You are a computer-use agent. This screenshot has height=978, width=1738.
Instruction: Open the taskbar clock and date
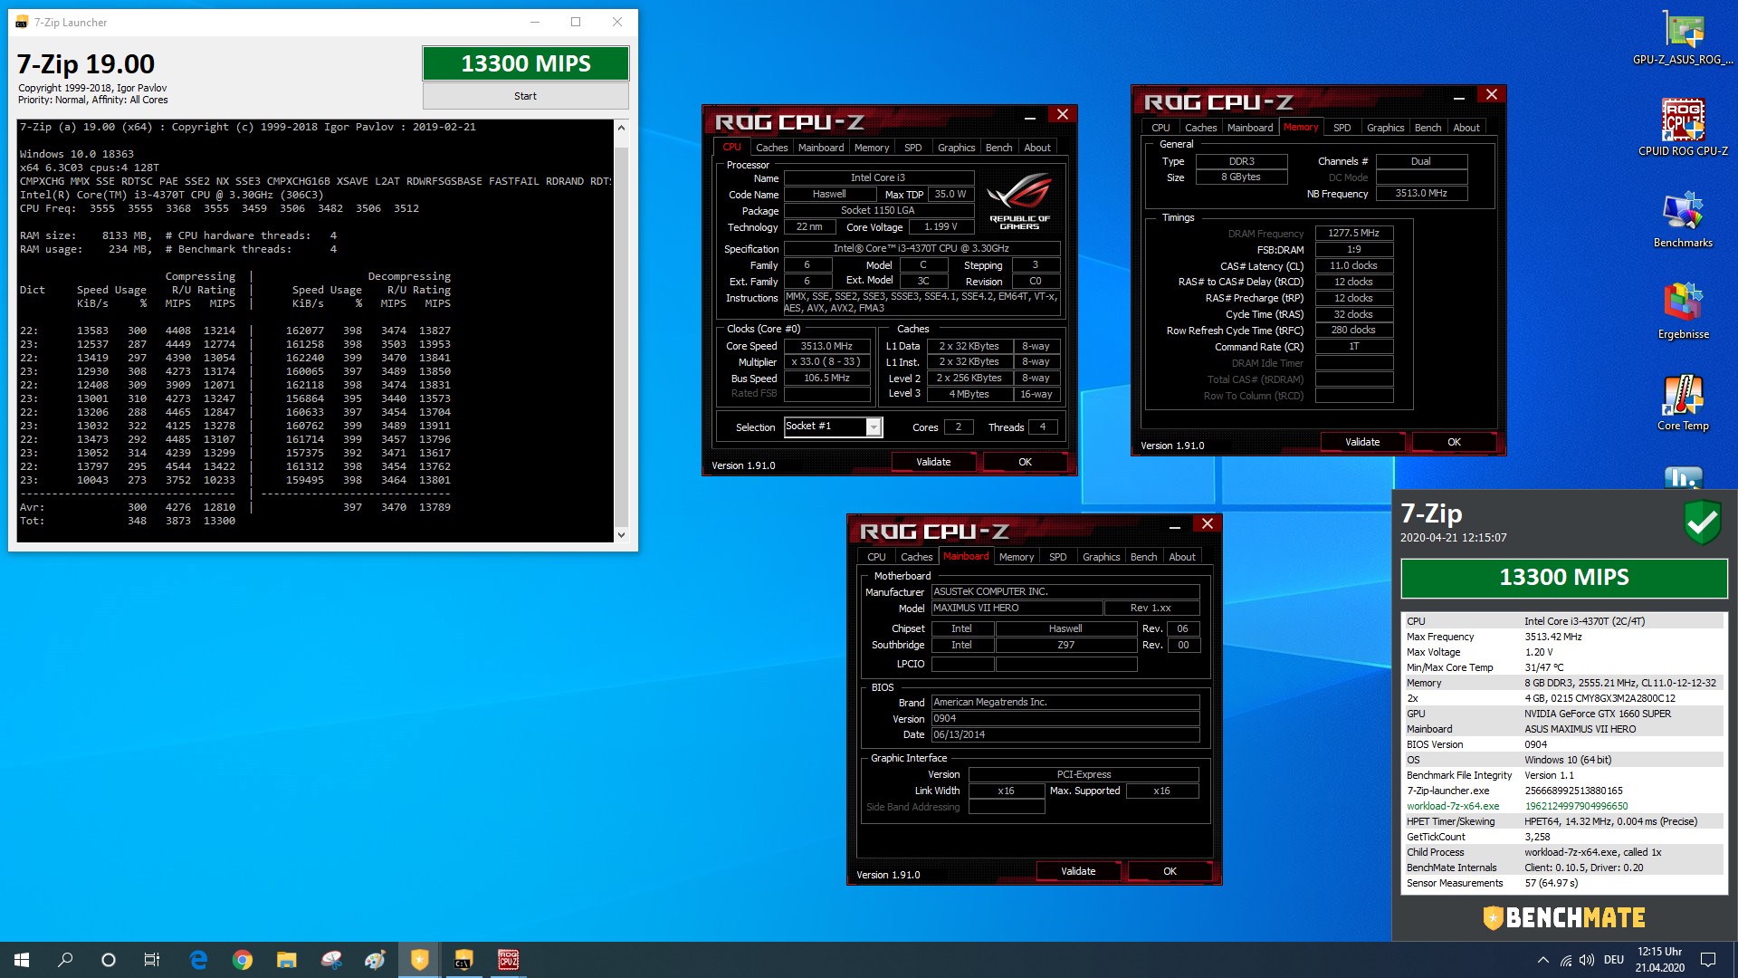pos(1659,960)
